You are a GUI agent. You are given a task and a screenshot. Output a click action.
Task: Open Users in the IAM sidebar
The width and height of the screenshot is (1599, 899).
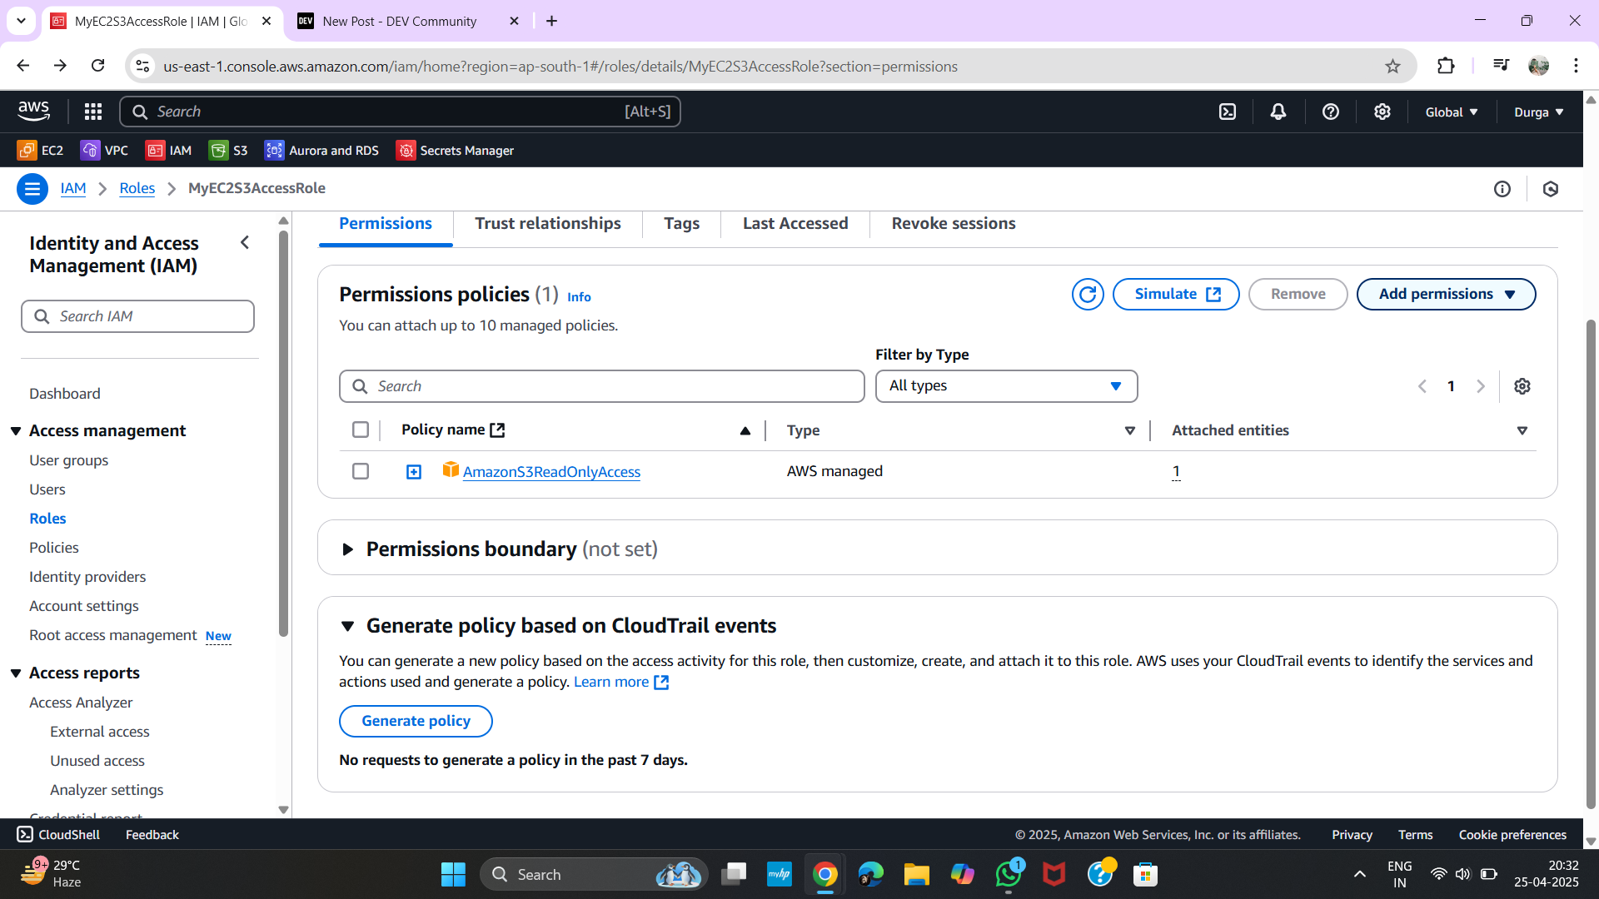[47, 489]
